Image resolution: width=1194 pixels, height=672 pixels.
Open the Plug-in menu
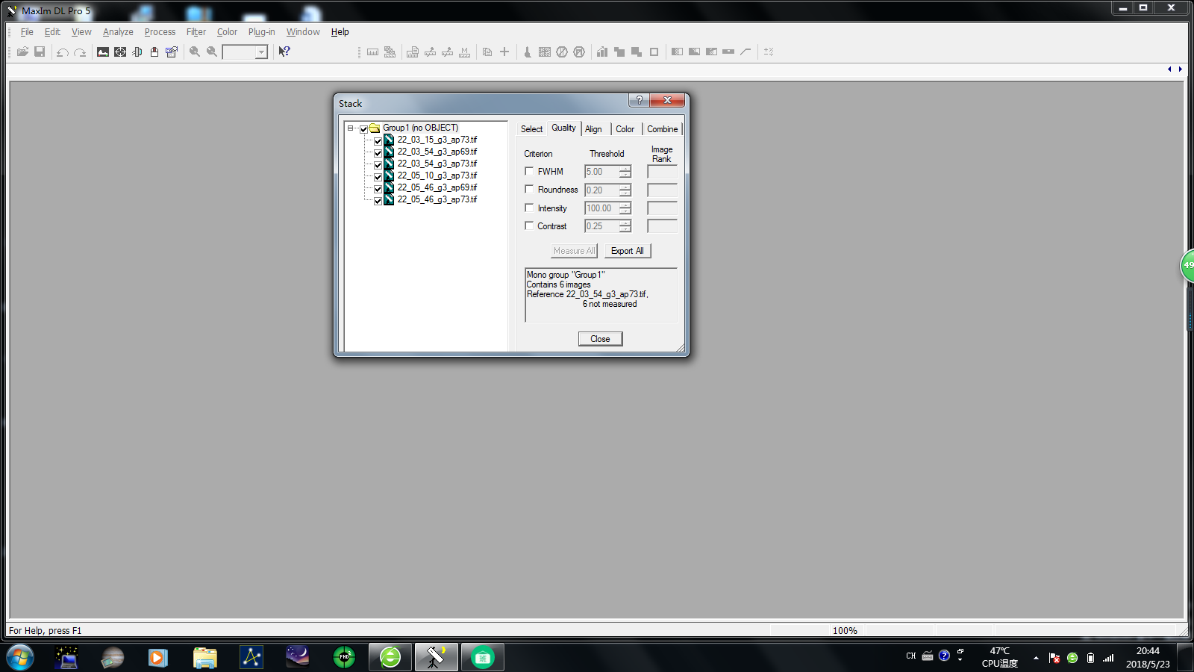click(261, 32)
